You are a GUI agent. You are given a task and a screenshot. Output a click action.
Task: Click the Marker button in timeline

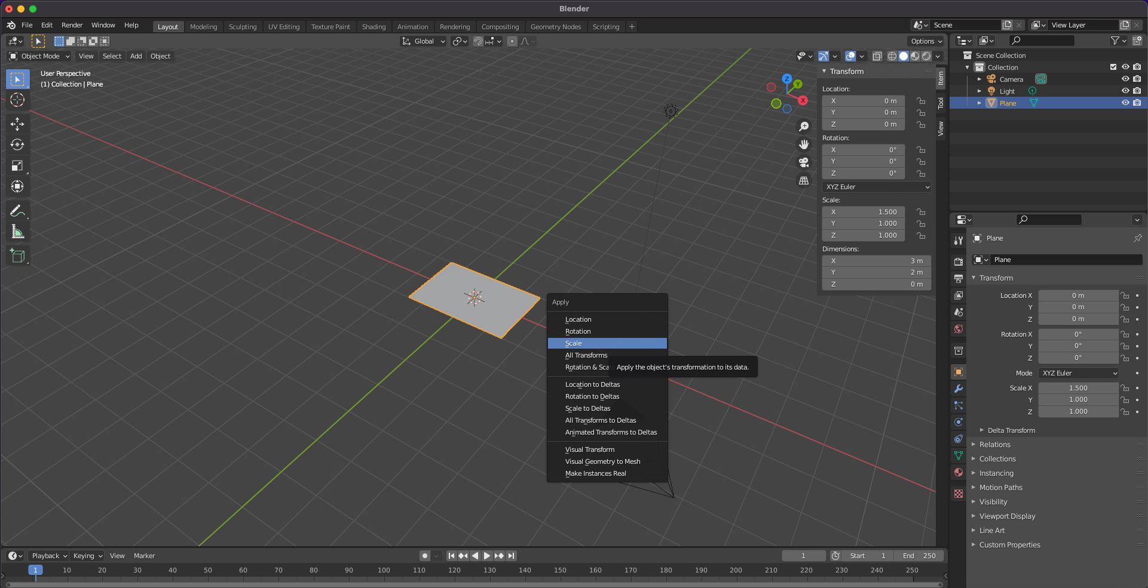point(144,556)
